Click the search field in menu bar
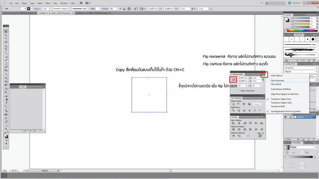Viewport: 319px width, 179px height. 275,3
